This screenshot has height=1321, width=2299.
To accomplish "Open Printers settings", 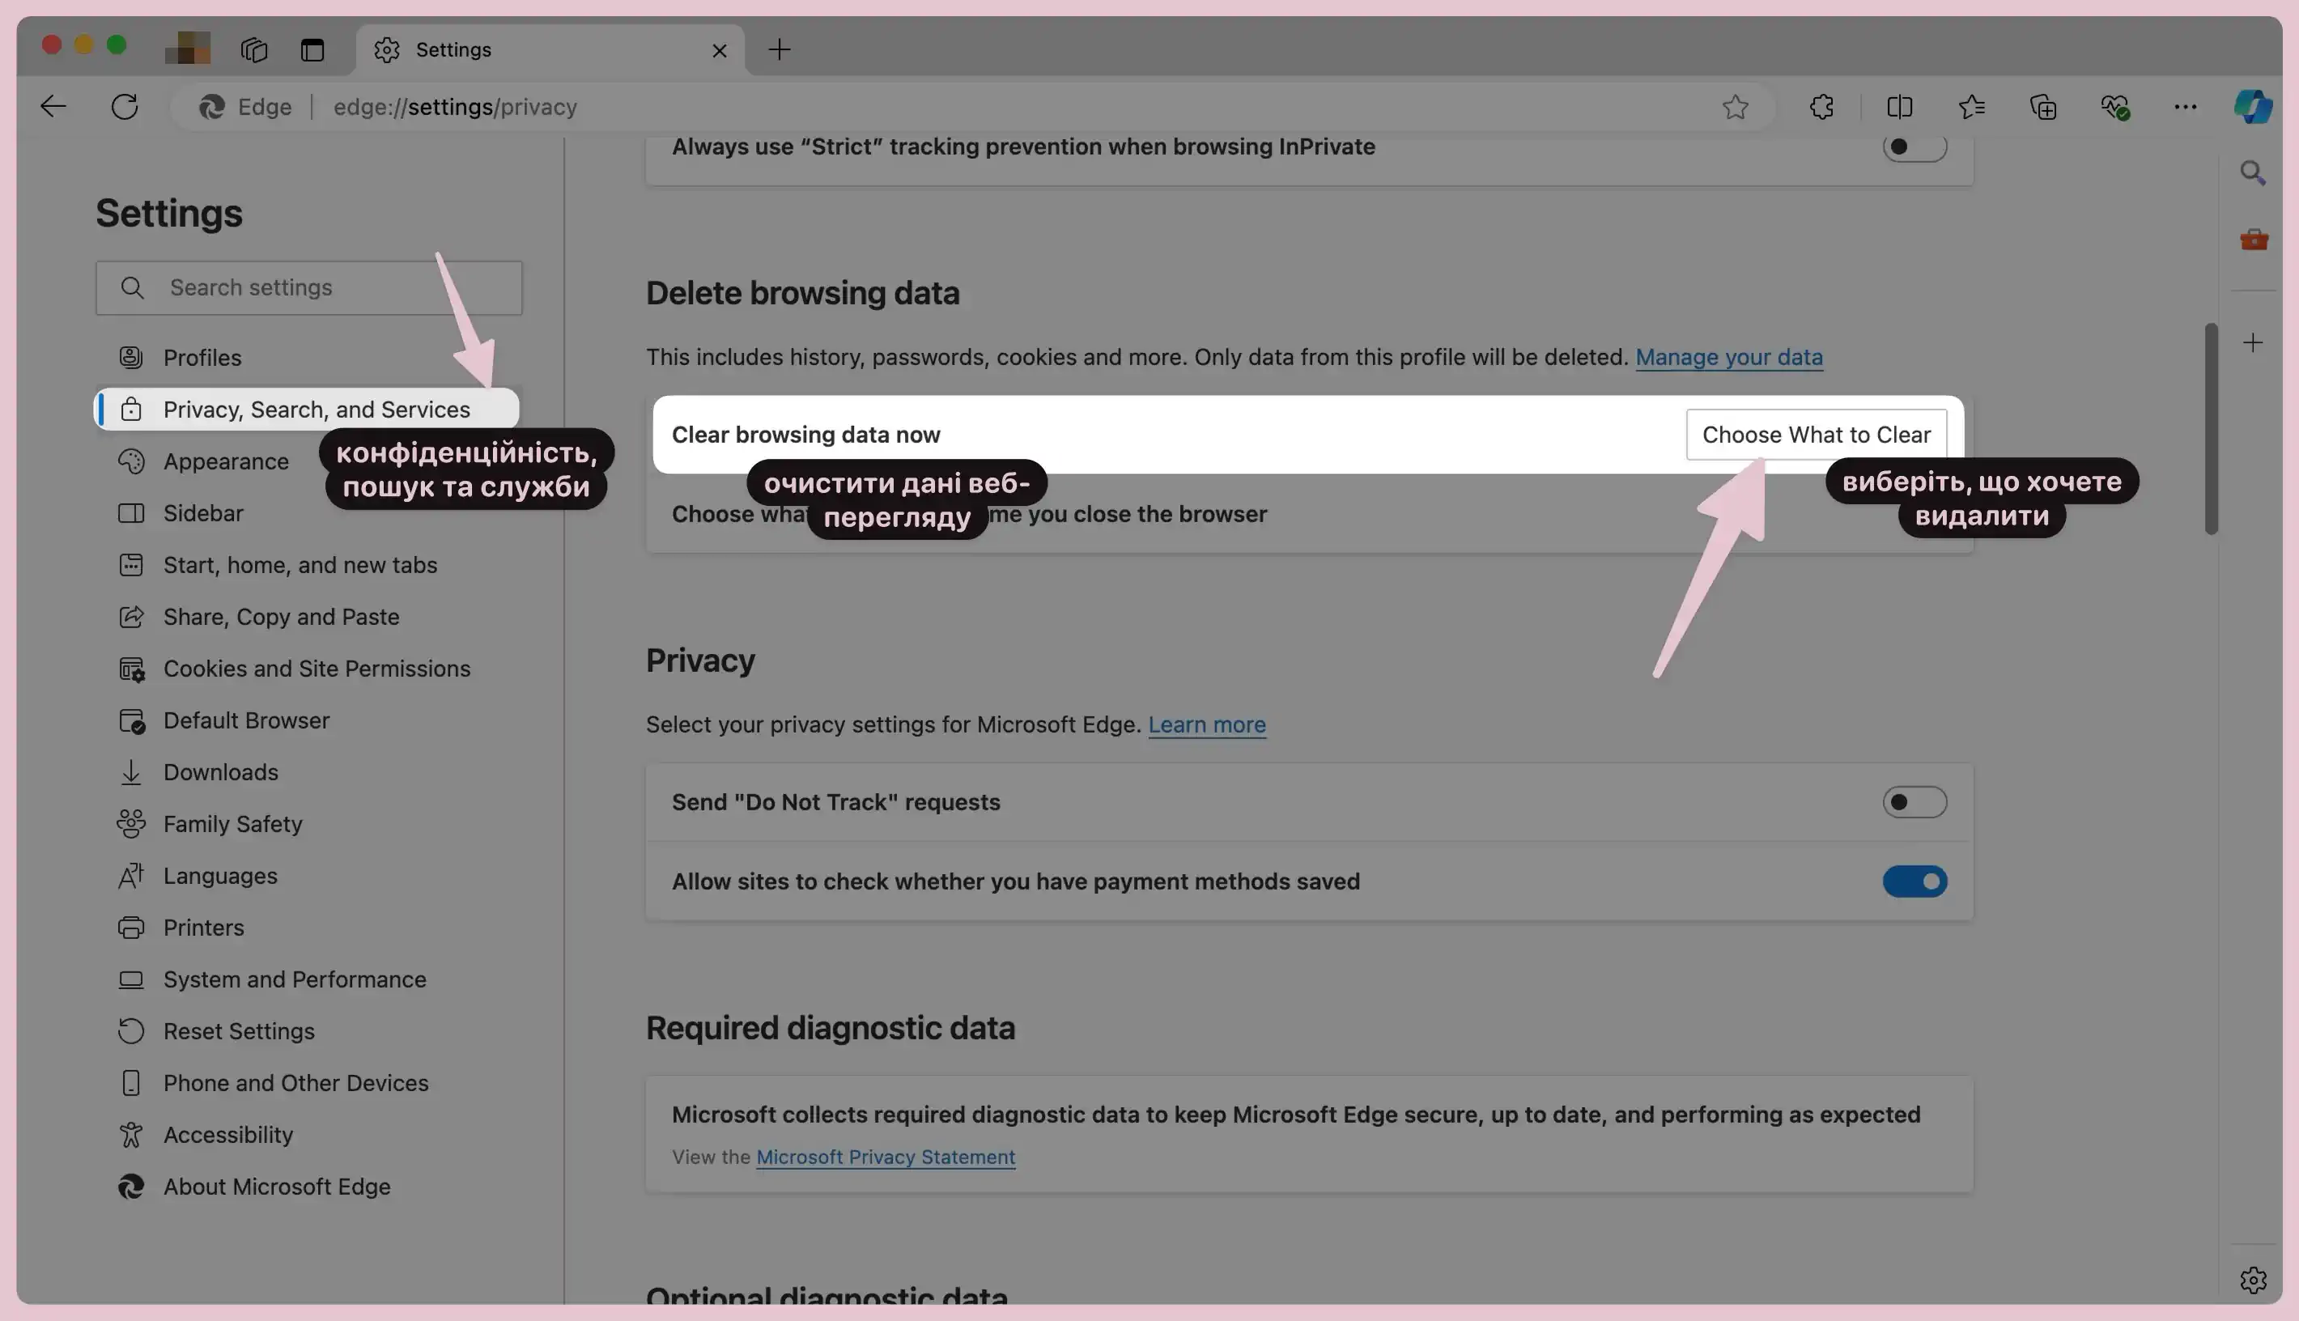I will 308,928.
